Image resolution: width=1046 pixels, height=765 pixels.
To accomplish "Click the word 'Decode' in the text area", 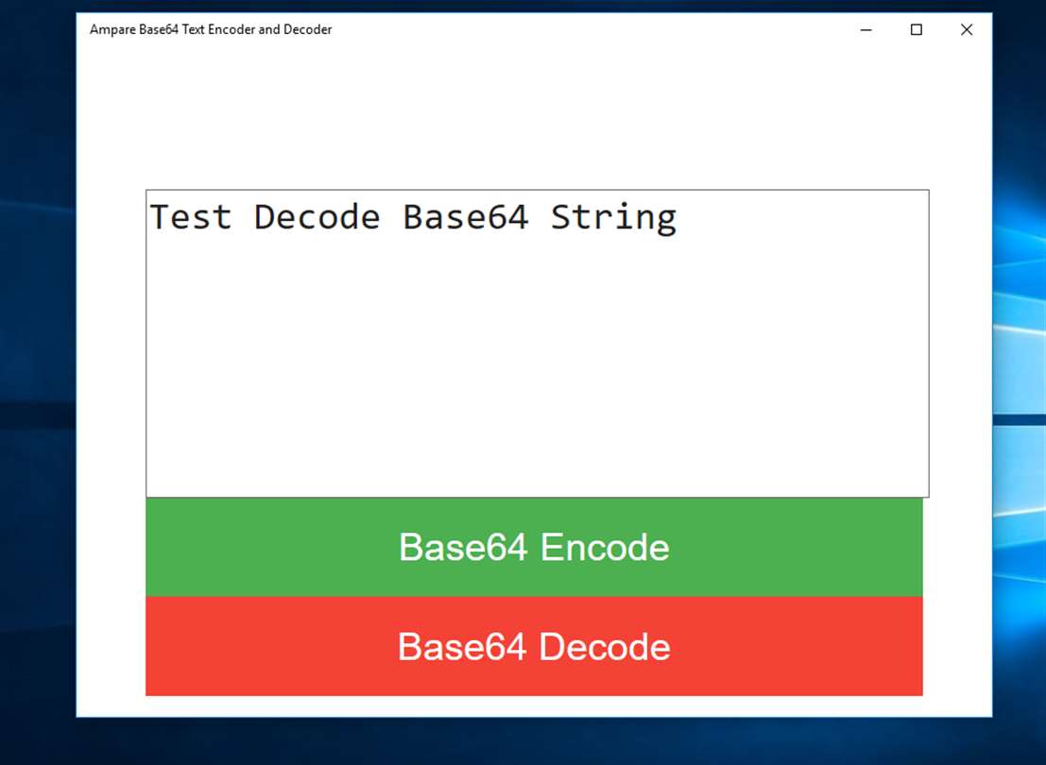I will (x=317, y=217).
